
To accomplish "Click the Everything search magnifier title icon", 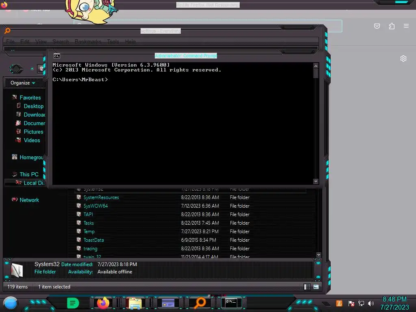I will pyautogui.click(x=7, y=31).
